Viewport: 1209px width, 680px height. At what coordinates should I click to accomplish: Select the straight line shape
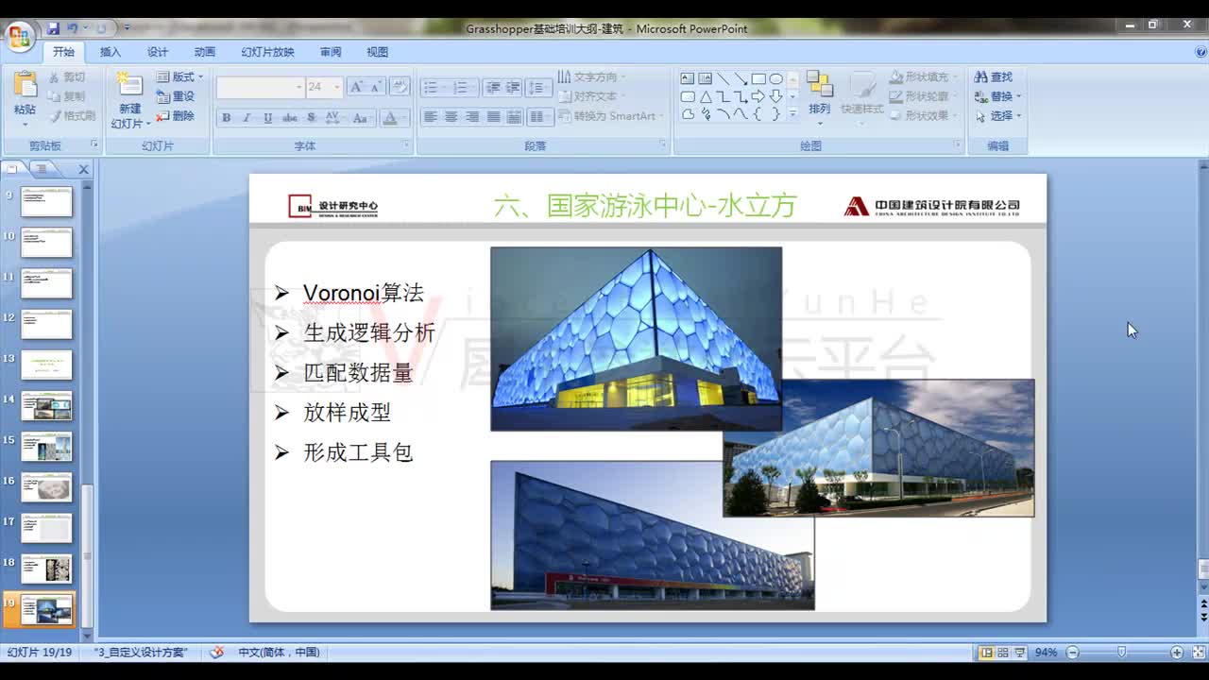(x=723, y=78)
